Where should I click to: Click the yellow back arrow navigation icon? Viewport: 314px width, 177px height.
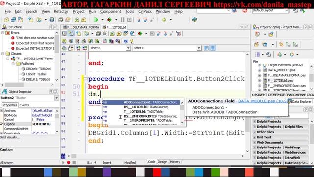pos(164,20)
